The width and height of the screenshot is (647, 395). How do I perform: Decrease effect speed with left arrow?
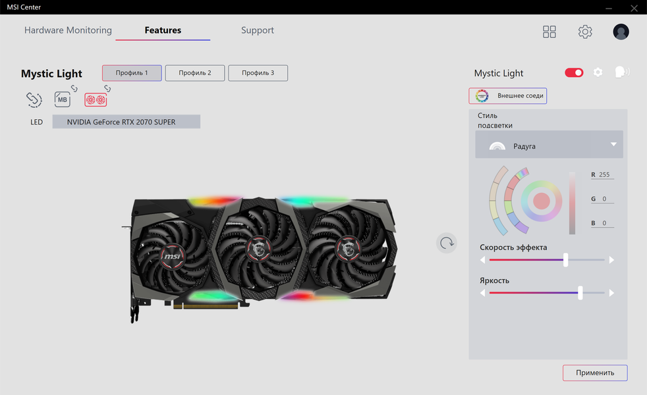click(x=482, y=260)
